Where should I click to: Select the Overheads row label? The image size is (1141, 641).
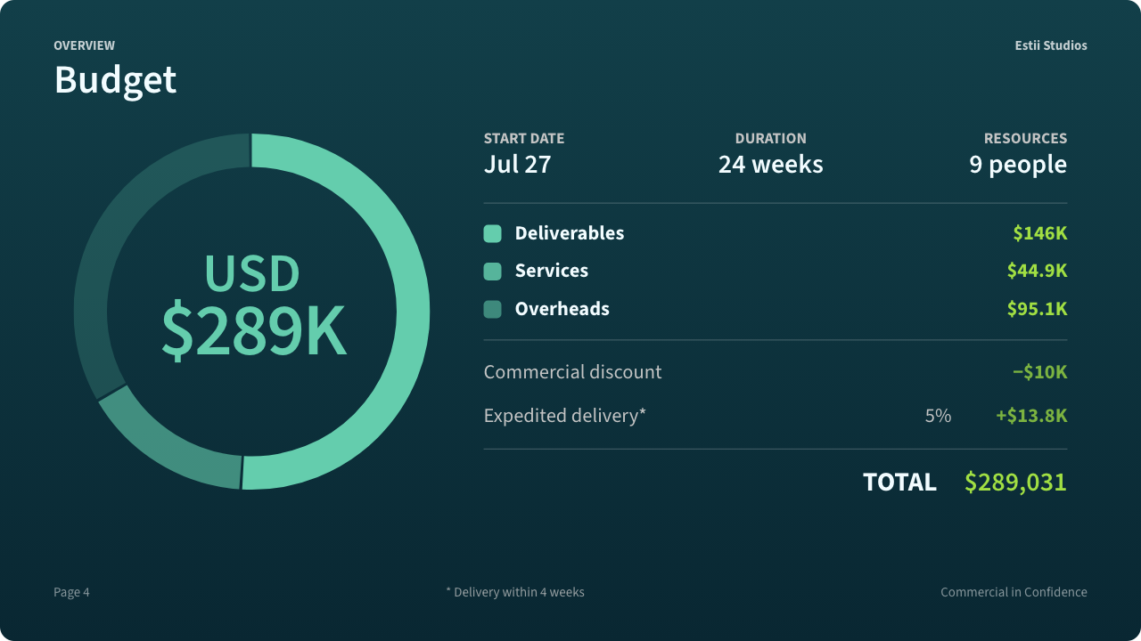coord(562,309)
